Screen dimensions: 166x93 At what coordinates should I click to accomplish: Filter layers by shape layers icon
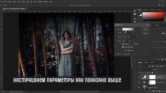click(158, 66)
